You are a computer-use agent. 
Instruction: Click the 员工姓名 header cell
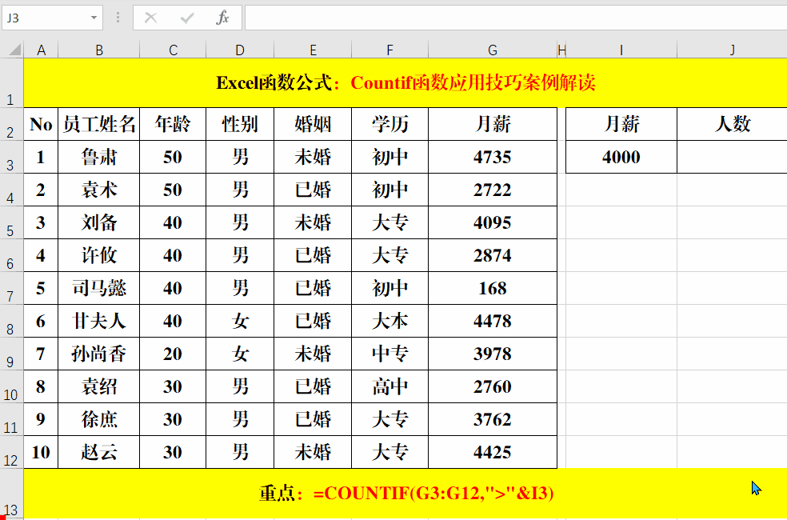coord(99,124)
